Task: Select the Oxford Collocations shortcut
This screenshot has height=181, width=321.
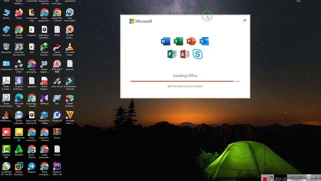Action: 19,118
